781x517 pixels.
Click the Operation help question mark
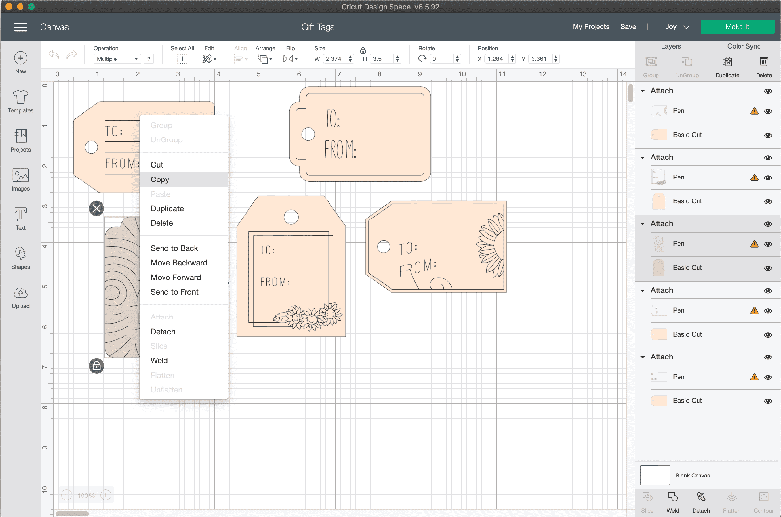[149, 59]
